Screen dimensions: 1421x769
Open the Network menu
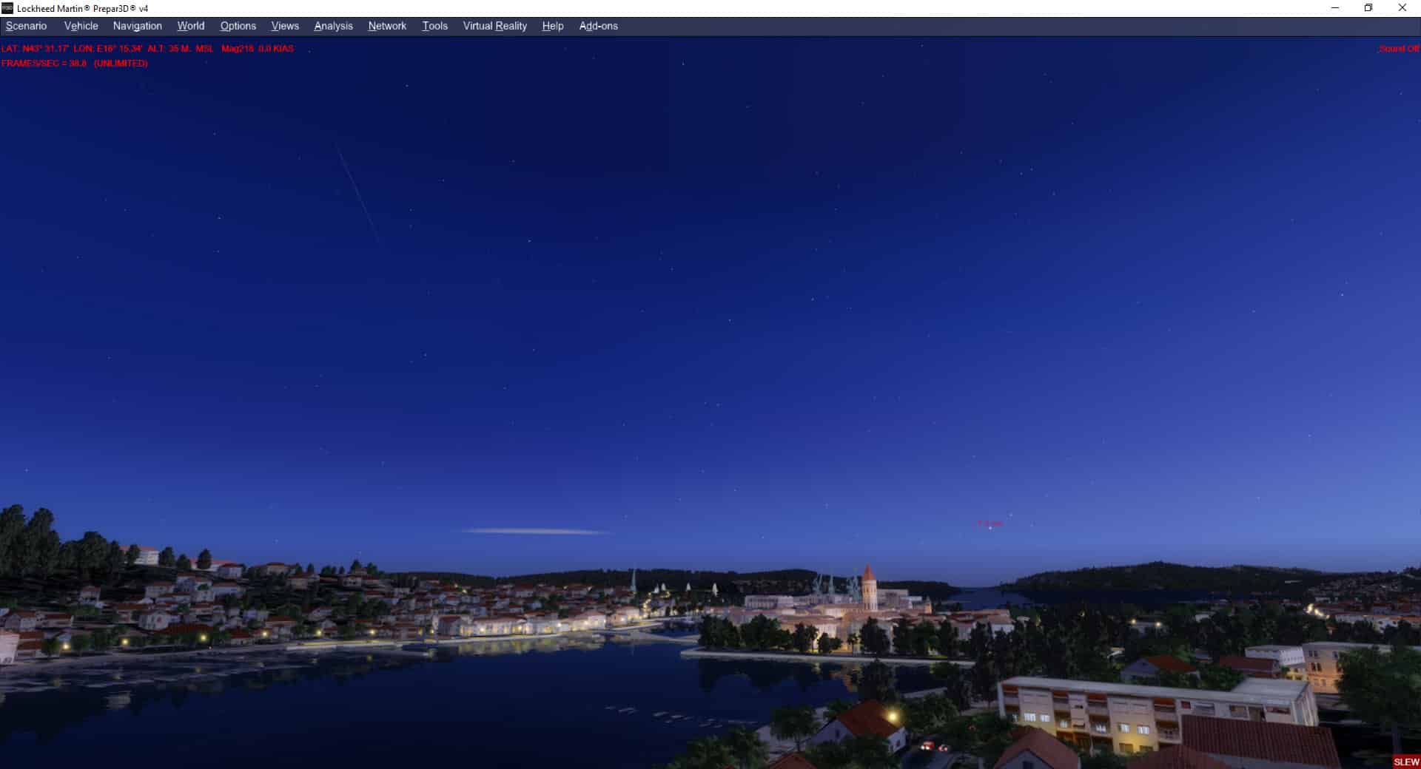coord(387,26)
